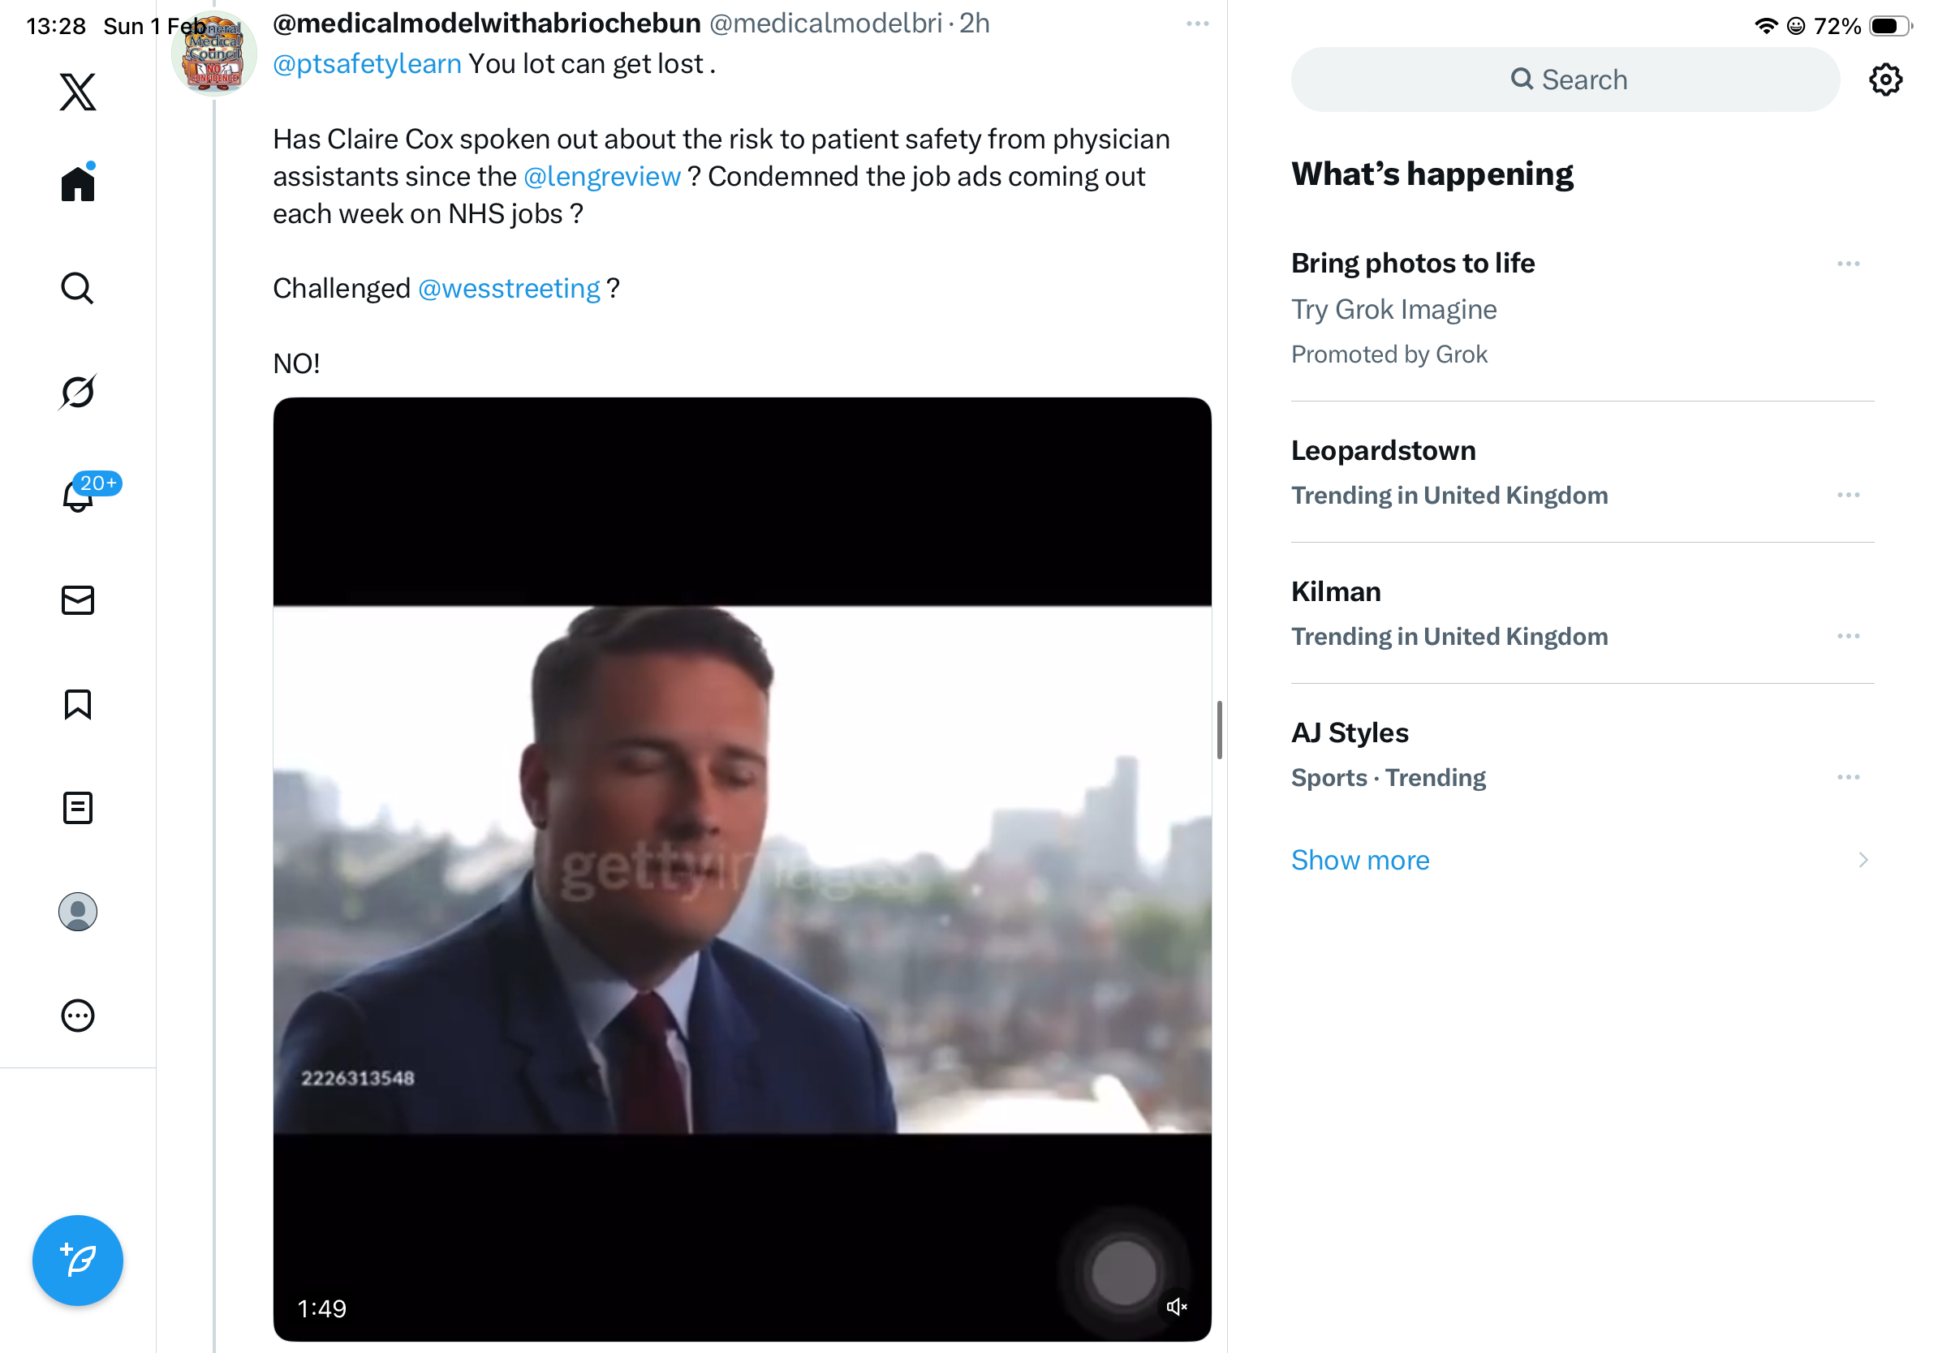Open Bring photos to life promotion
Viewport: 1938px width, 1353px height.
pyautogui.click(x=1412, y=263)
